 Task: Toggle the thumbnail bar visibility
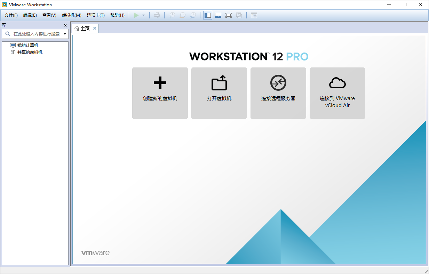[218, 15]
